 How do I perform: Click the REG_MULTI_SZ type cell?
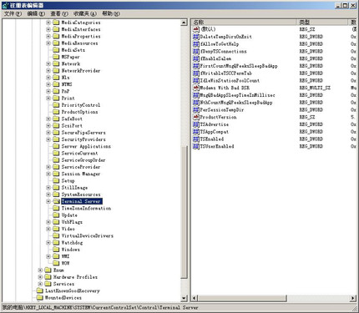[x=315, y=88]
